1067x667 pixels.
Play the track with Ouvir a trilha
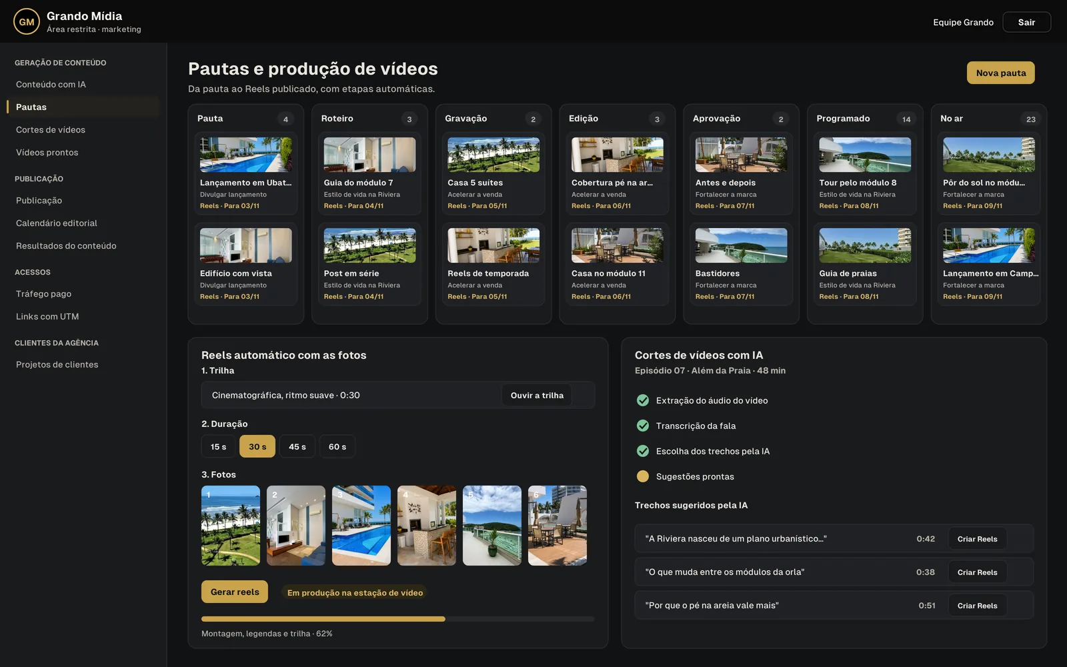[537, 395]
